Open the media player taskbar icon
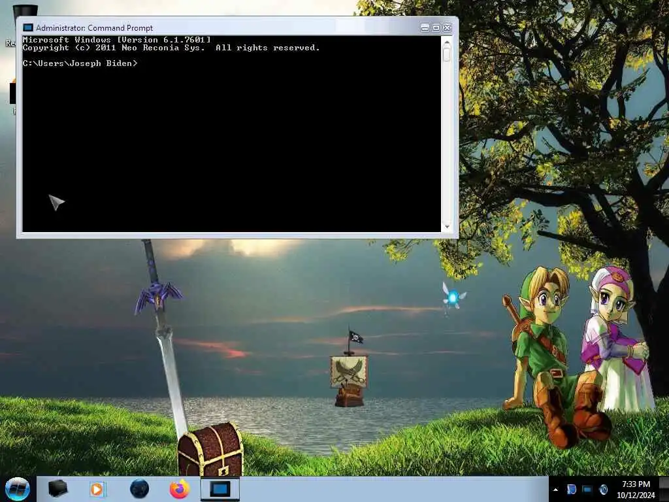 [x=97, y=489]
